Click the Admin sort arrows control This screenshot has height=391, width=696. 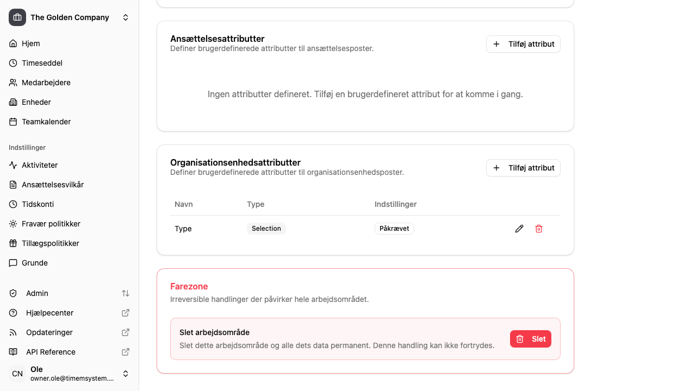coord(126,293)
